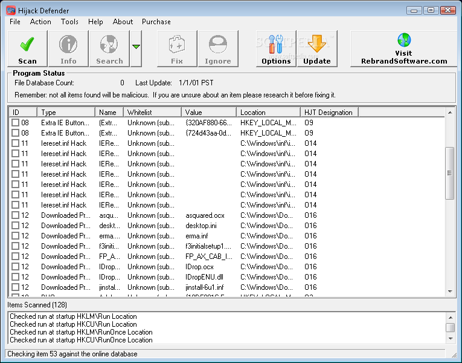The width and height of the screenshot is (462, 363).
Task: Open the File menu
Action: [14, 22]
